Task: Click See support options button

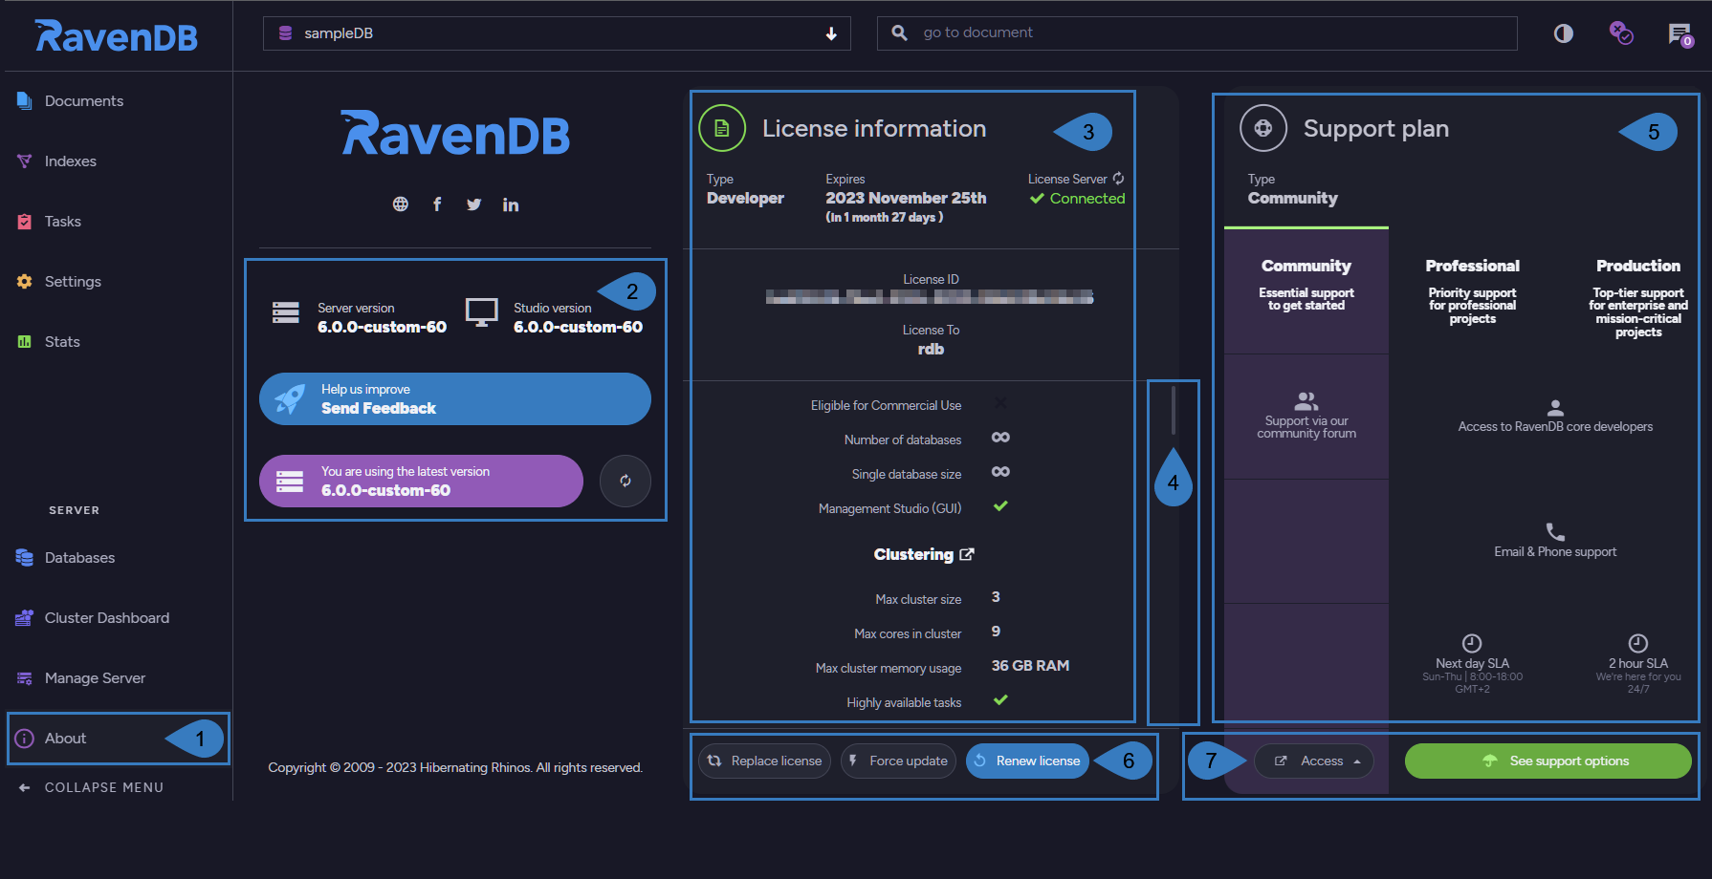Action: coord(1547,761)
